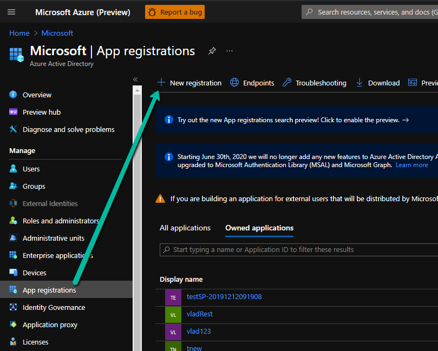
Task: Switch to the All applications tab
Action: coord(185,228)
